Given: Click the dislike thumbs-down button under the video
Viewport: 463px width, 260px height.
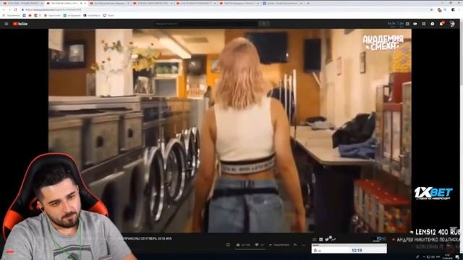Looking at the screenshot, I should pyautogui.click(x=259, y=245).
